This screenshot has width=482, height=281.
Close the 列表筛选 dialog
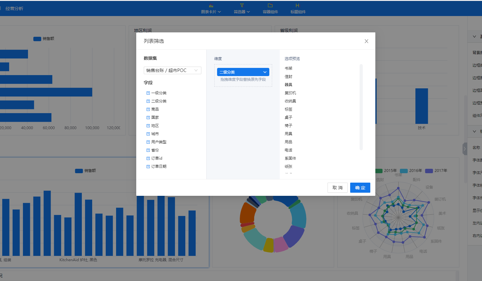(366, 41)
